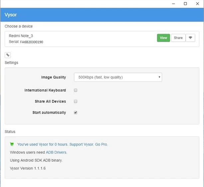
Task: Click the Settings section heading
Action: click(x=11, y=63)
